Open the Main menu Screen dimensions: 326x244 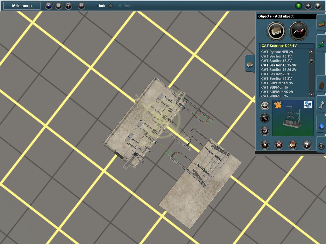tap(22, 6)
